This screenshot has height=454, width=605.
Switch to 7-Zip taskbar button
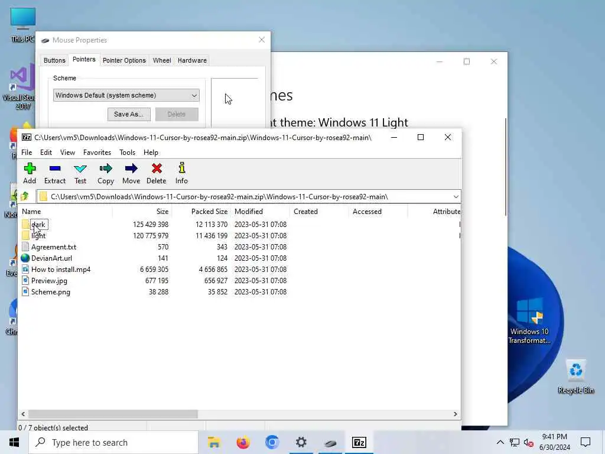pyautogui.click(x=359, y=442)
